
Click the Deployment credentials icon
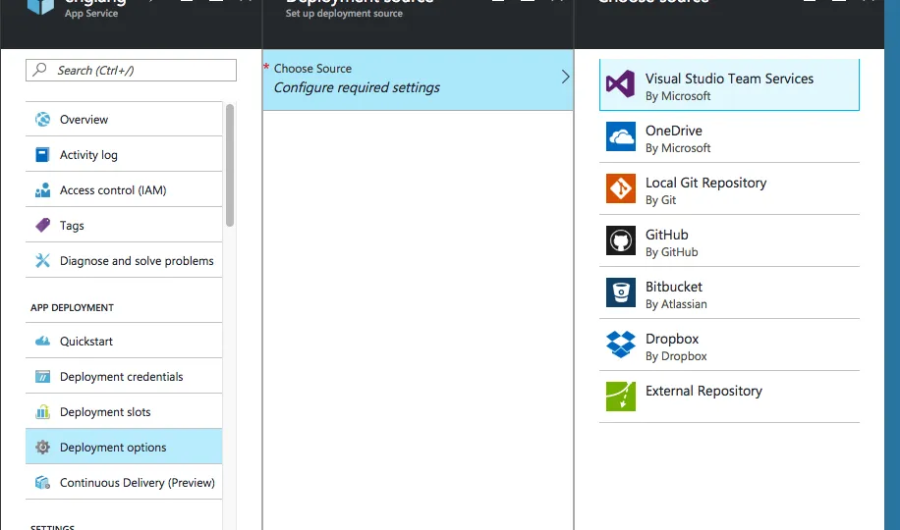pos(42,377)
